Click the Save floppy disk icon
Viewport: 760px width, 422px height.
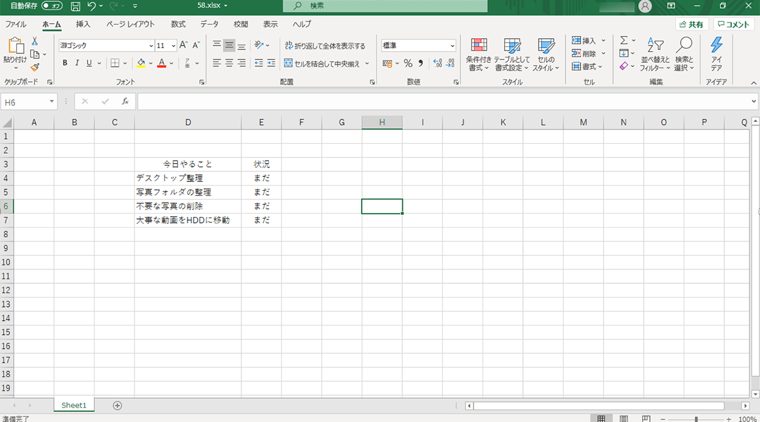(x=76, y=6)
